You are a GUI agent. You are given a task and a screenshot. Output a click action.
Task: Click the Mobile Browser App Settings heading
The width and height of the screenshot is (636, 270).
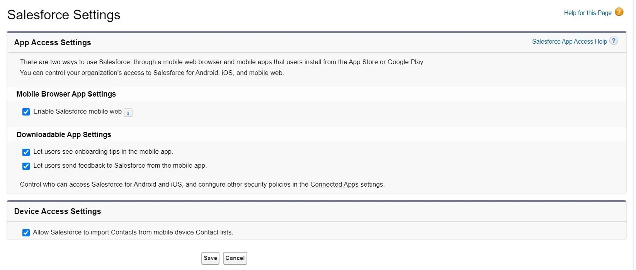66,94
